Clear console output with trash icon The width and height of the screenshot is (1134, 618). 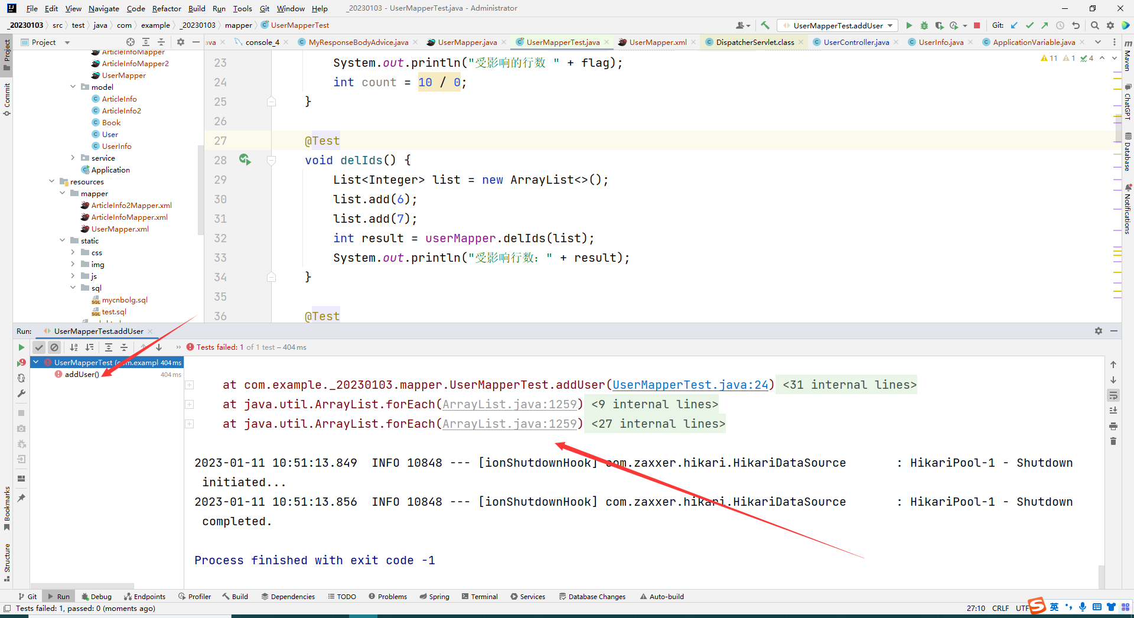pos(1113,441)
